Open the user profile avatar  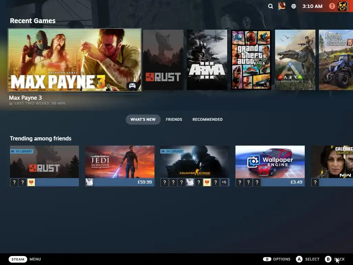point(343,6)
